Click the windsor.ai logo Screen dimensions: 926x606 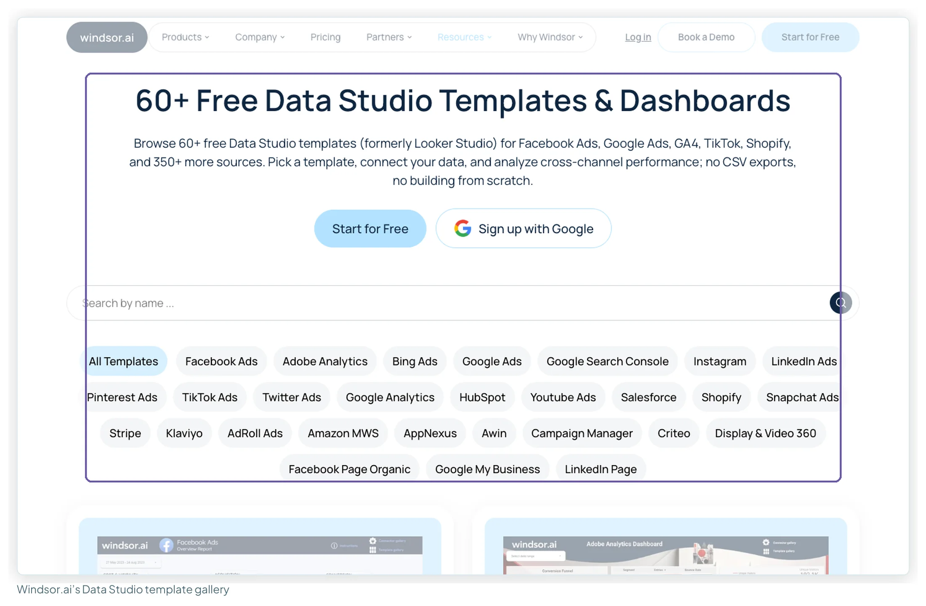coord(107,37)
